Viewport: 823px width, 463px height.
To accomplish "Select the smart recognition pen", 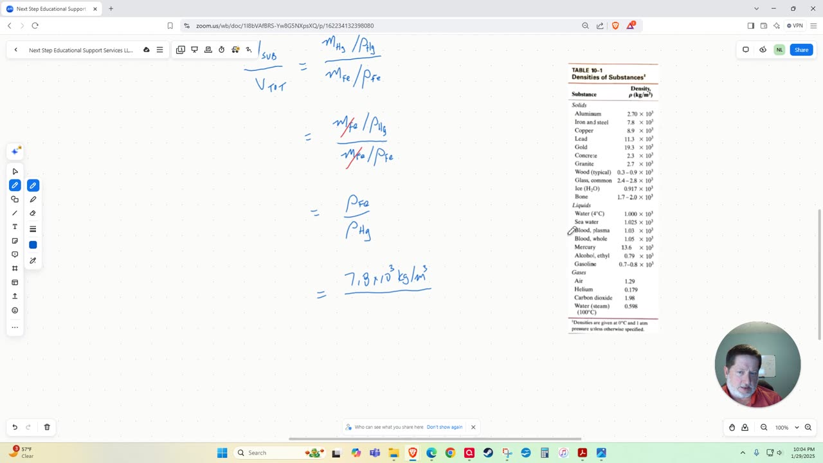I will pyautogui.click(x=33, y=260).
